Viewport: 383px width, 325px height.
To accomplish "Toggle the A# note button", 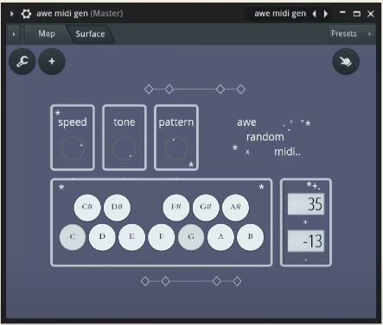I will 235,207.
